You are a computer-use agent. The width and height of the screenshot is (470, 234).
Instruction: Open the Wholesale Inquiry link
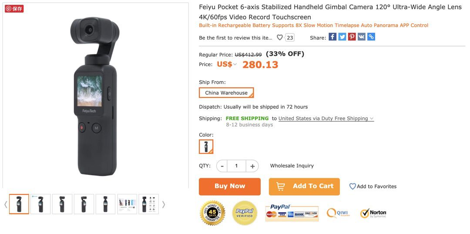pos(292,166)
